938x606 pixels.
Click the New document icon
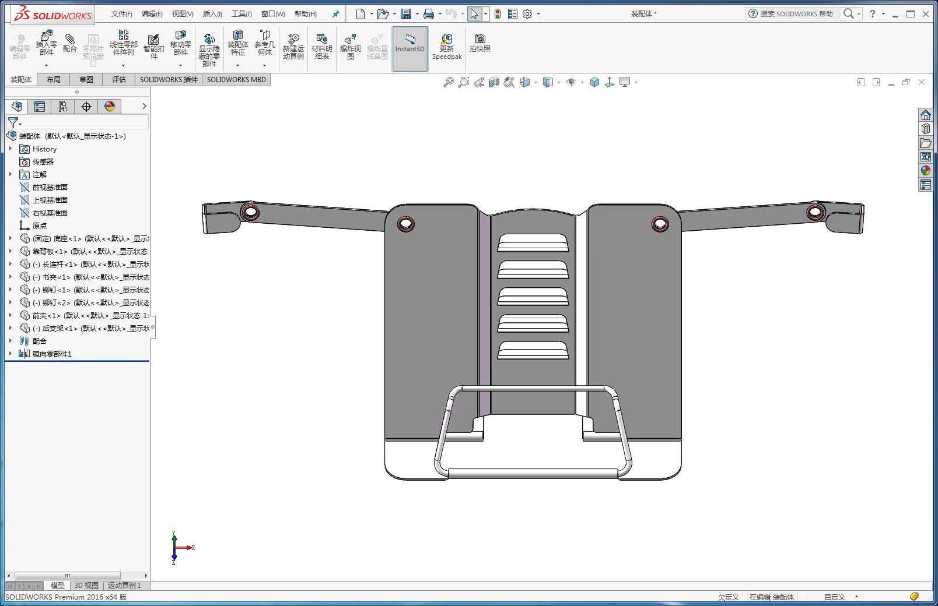coord(360,14)
